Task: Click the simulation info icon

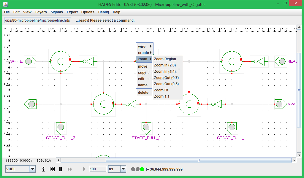Action: coord(43,169)
